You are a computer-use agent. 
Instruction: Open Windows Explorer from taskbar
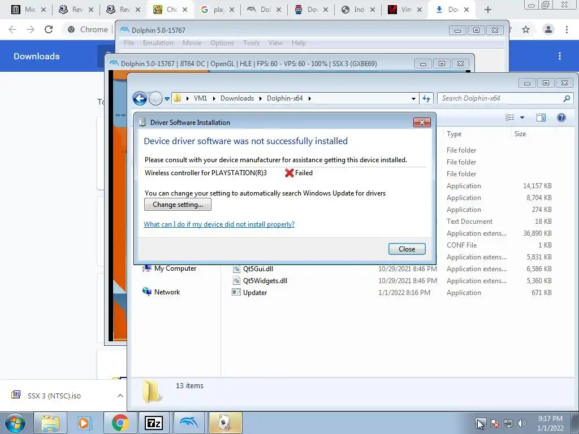pos(50,423)
